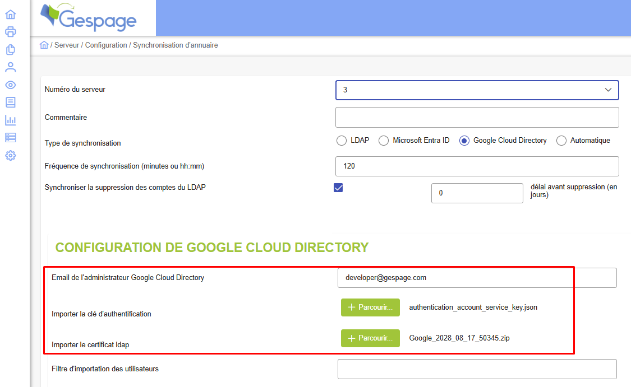631x387 pixels.
Task: Focus the Commentaire input field
Action: tap(477, 118)
